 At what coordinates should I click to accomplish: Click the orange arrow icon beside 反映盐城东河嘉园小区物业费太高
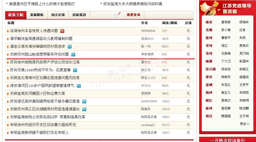tap(8, 94)
